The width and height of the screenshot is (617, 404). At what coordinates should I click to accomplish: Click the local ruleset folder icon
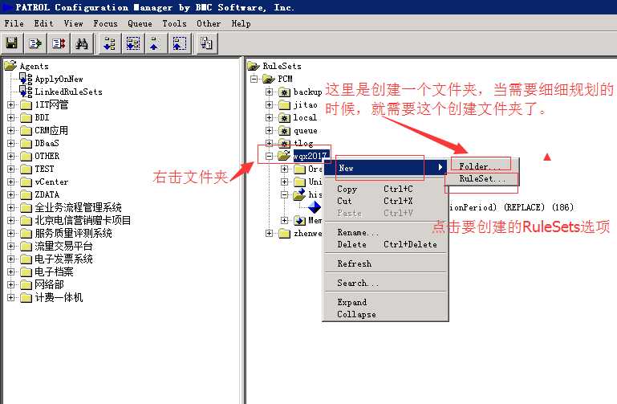[285, 118]
